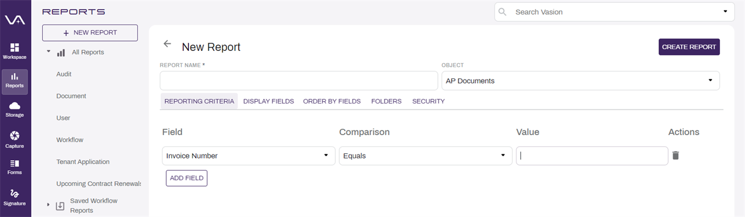Switch to Display Fields tab
This screenshot has height=217, width=745.
coord(268,101)
